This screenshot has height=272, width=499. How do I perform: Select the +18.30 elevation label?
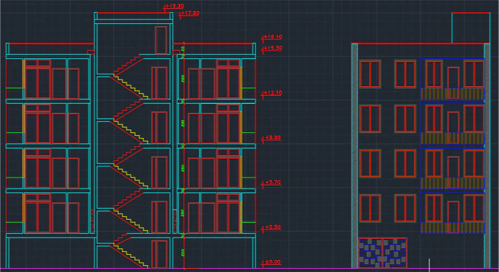(176, 6)
